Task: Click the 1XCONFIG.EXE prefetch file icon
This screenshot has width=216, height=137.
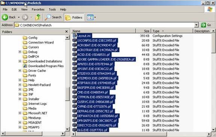Action: [x=74, y=41]
